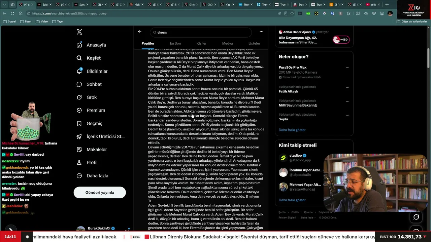
Task: Open Geçmiş bookmarks entry
Action: point(89,123)
